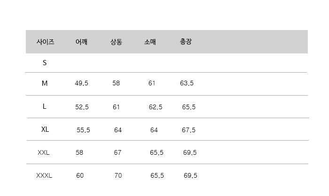Click the 67.5 total length value for XL
This screenshot has height=196, width=329.
pyautogui.click(x=188, y=130)
